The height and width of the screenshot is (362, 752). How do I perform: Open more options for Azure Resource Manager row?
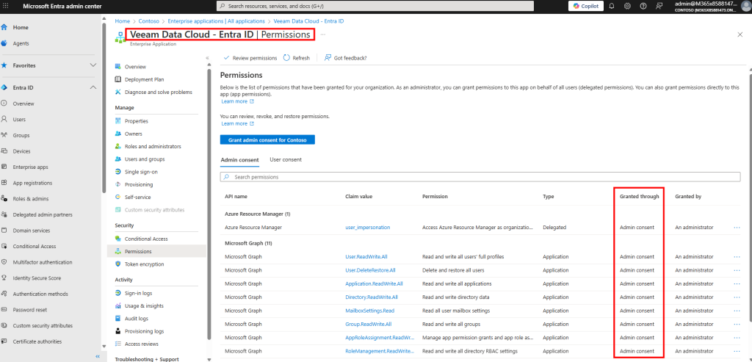point(737,228)
